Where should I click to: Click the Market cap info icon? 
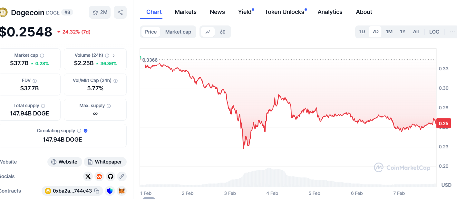coord(42,55)
